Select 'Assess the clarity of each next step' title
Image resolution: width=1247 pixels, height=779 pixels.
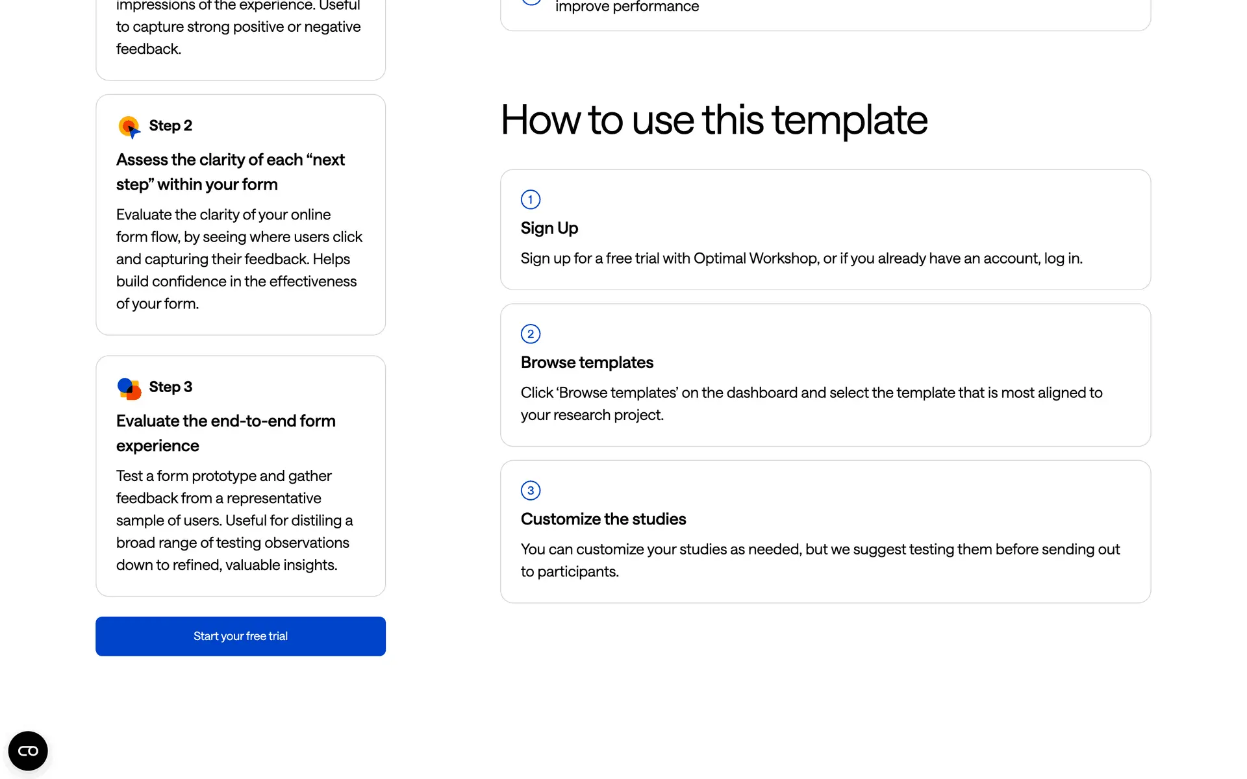coord(230,172)
